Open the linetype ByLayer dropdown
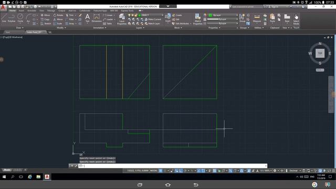 click(x=223, y=23)
